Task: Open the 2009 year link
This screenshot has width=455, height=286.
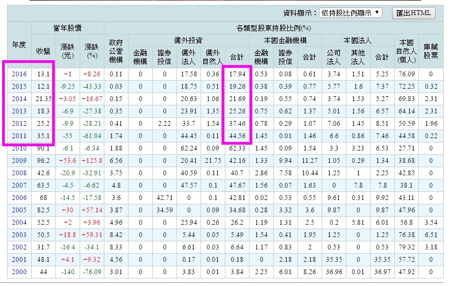Action: coord(19,161)
